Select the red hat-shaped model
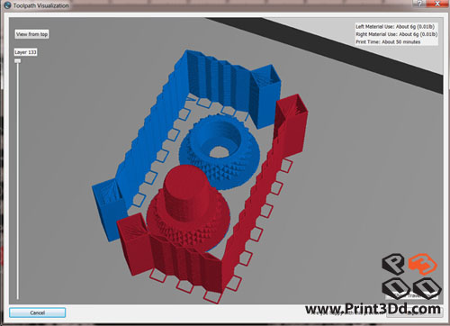This screenshot has height=326, width=450. 187,207
